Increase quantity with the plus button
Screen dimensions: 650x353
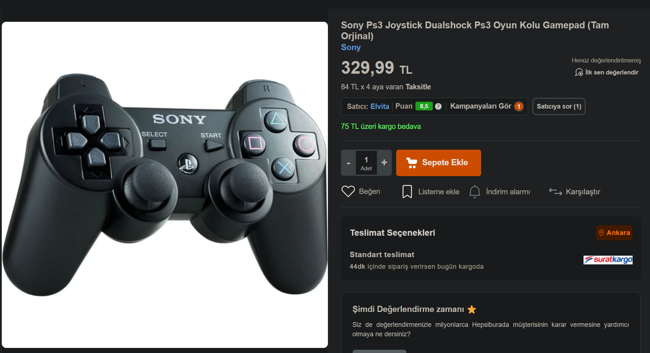click(384, 163)
